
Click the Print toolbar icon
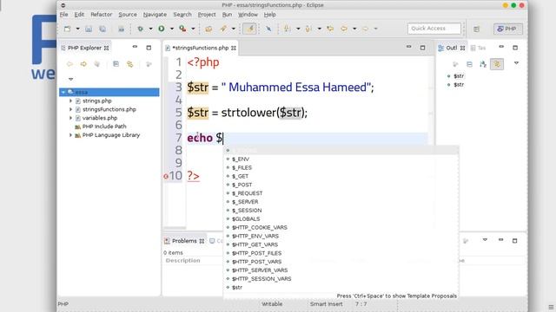121,29
